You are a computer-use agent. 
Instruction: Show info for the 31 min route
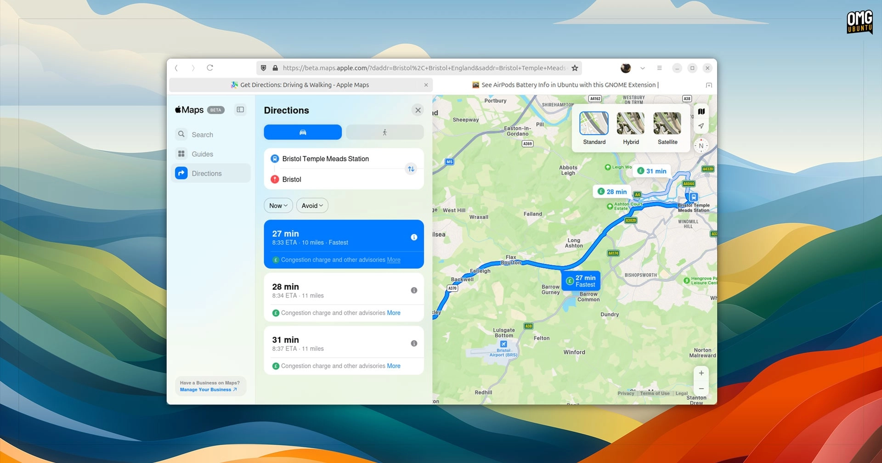414,344
